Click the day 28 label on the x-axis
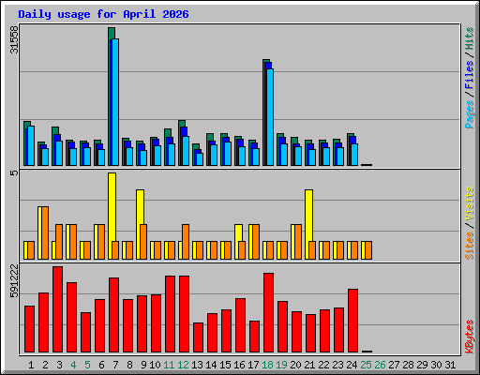Viewport: 480px width, 375px height. pos(408,365)
